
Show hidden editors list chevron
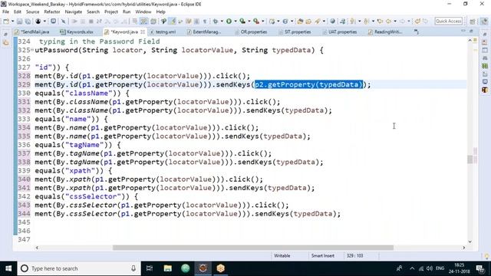(417, 31)
